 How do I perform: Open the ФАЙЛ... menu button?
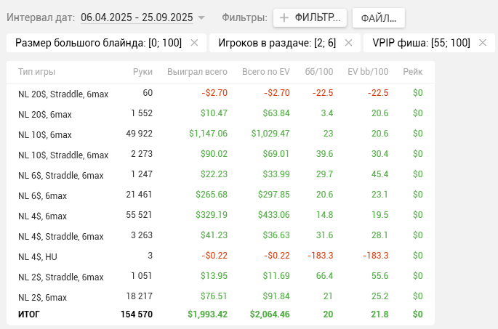click(378, 17)
